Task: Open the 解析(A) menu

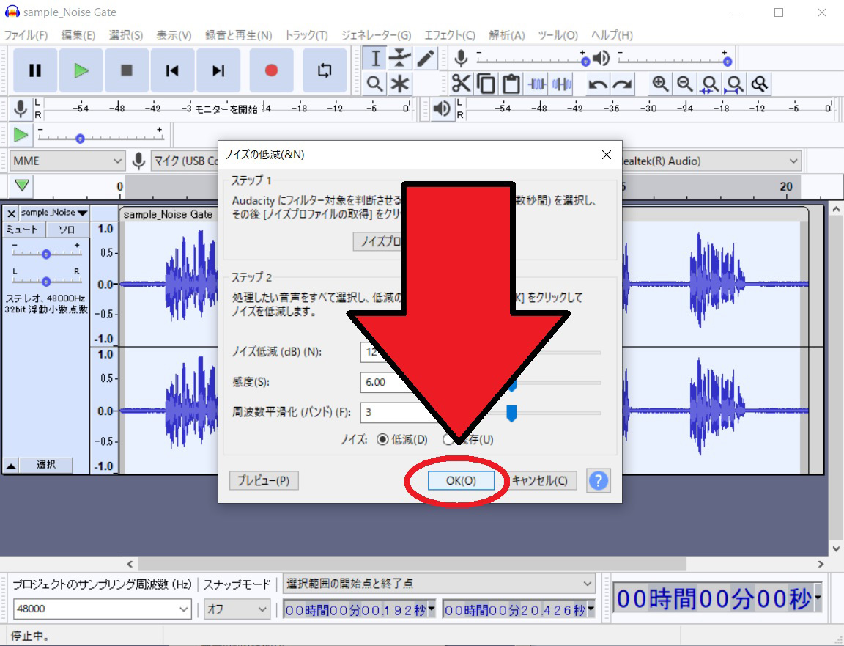Action: (x=506, y=35)
